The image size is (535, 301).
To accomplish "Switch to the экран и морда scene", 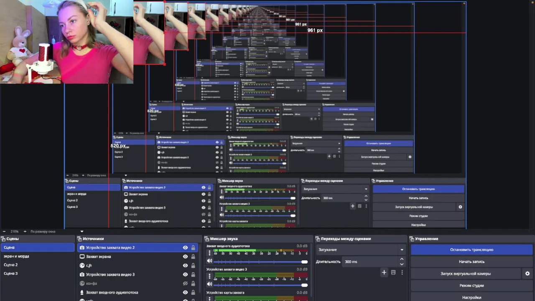I will (x=37, y=256).
